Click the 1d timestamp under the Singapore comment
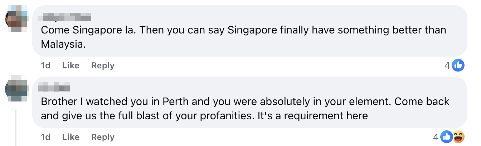The image size is (481, 146). [45, 66]
